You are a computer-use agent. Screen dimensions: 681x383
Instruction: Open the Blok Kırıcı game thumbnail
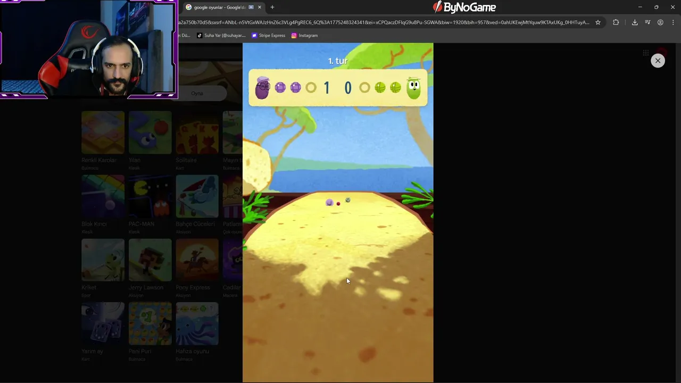tap(103, 196)
